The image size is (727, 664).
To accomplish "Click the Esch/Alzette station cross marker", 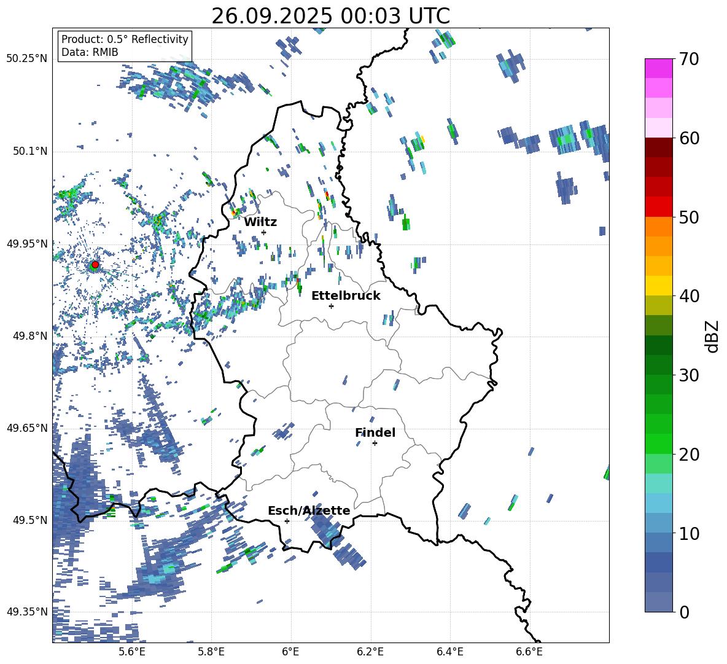I will (x=287, y=521).
